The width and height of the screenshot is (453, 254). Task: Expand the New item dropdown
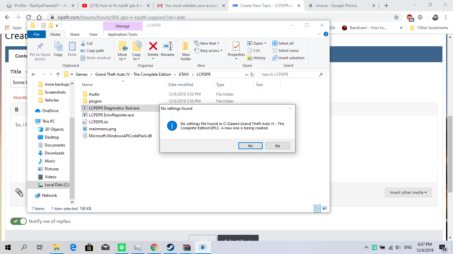pyautogui.click(x=206, y=43)
